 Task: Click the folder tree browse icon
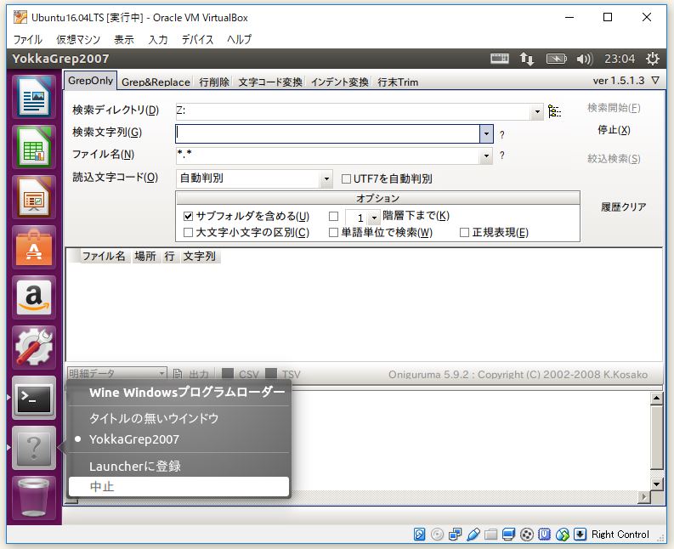pyautogui.click(x=554, y=111)
